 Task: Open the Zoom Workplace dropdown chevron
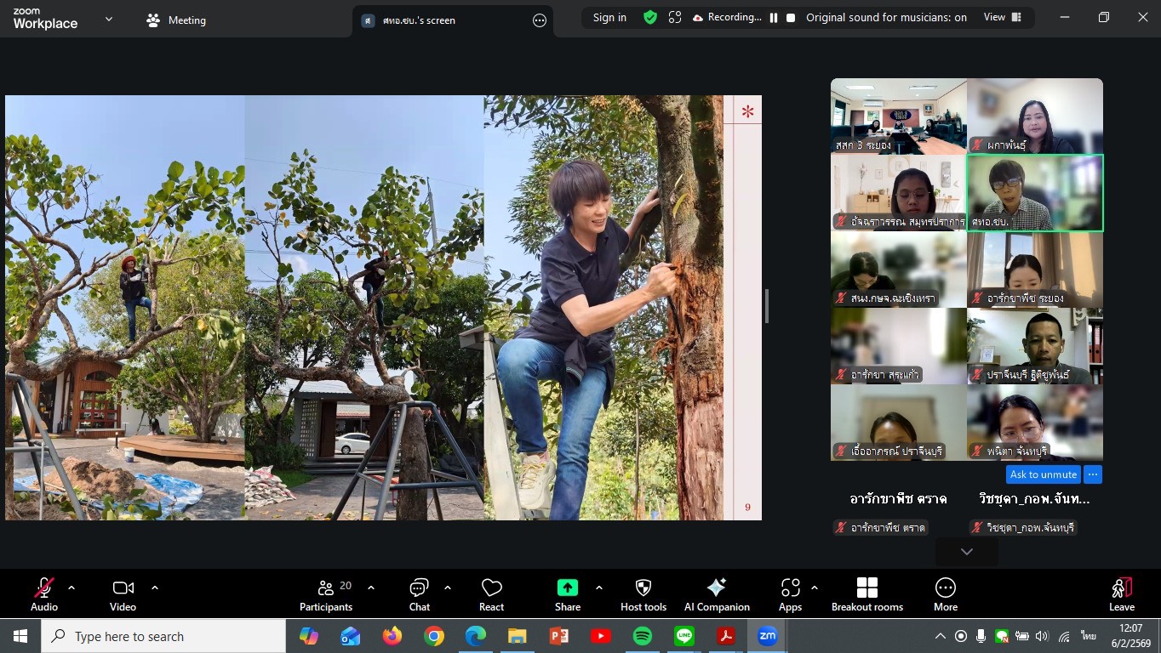109,20
